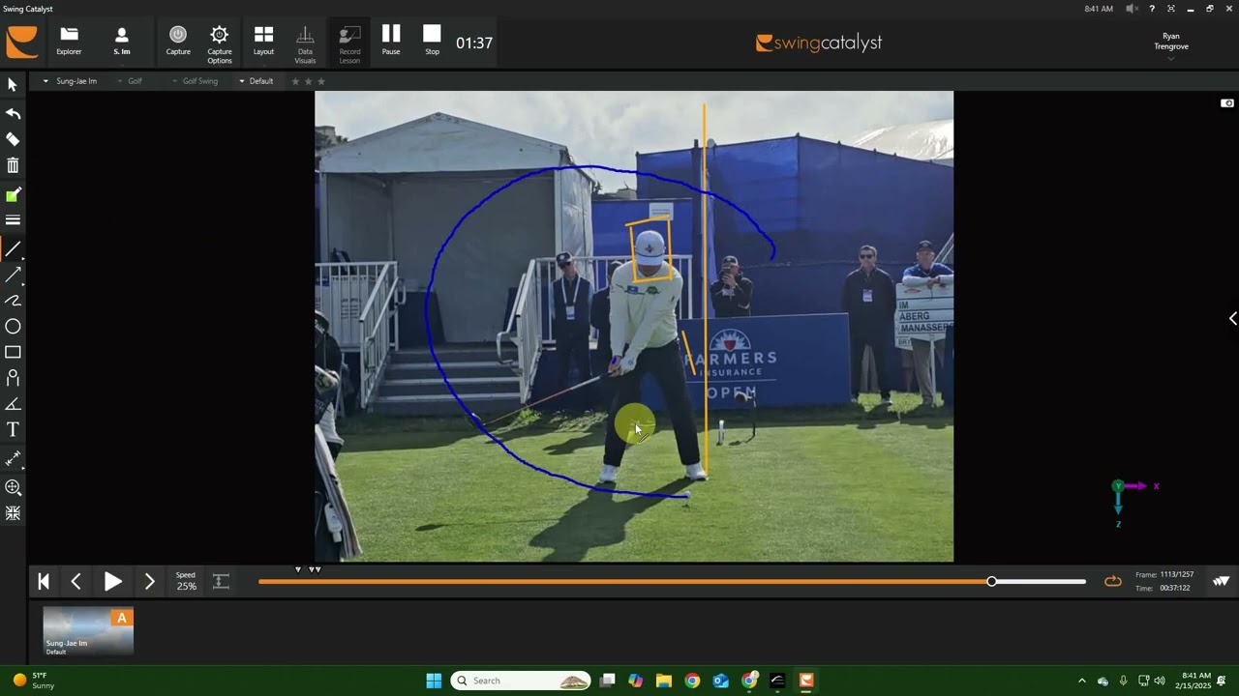Select the text annotation tool
The height and width of the screenshot is (696, 1239).
click(13, 429)
